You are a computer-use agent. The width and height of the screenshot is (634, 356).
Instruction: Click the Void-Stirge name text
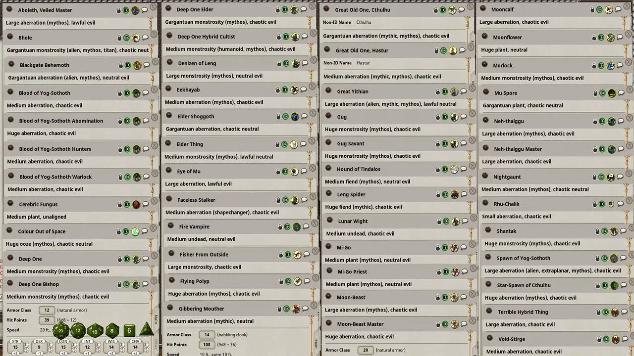[x=512, y=339]
